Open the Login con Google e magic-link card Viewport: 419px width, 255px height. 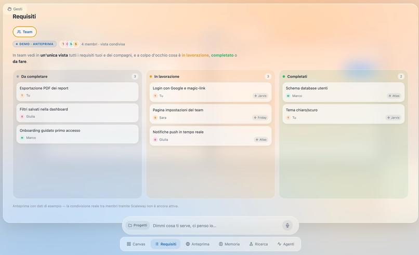pyautogui.click(x=211, y=92)
